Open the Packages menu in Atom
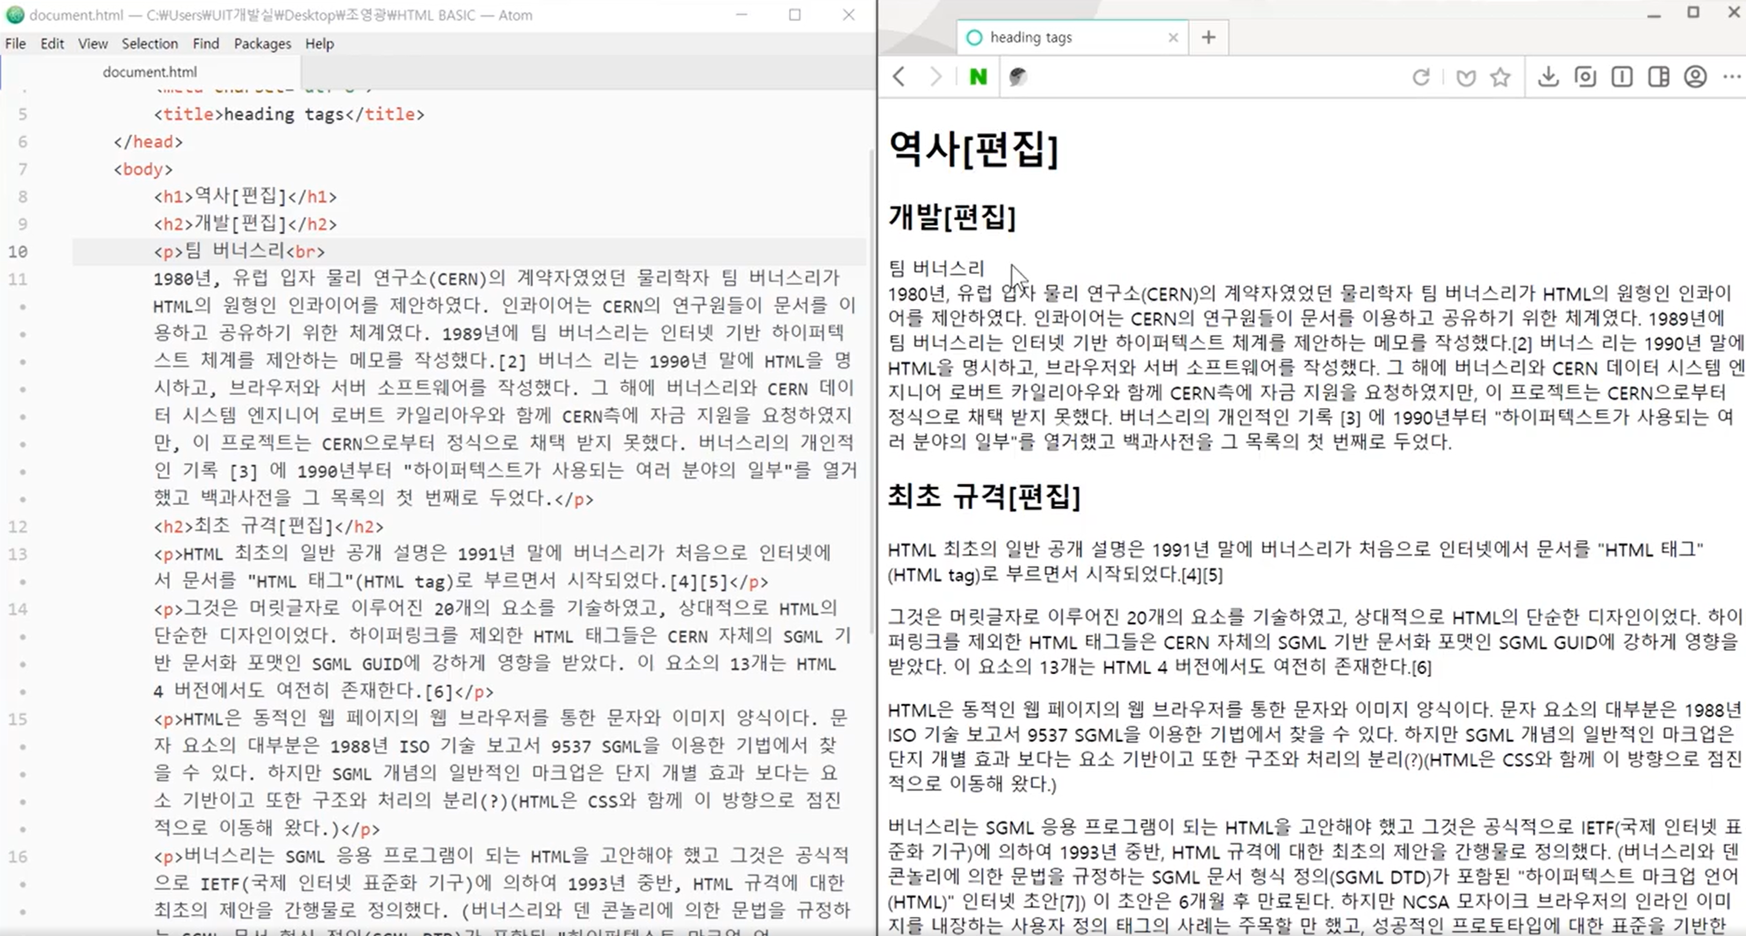Image resolution: width=1746 pixels, height=936 pixels. tap(262, 44)
